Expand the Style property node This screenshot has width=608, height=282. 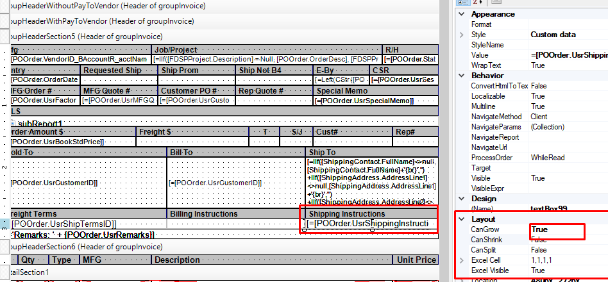(x=461, y=35)
